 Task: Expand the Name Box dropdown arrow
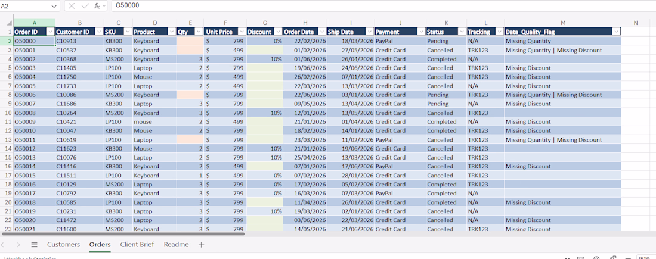(x=54, y=6)
